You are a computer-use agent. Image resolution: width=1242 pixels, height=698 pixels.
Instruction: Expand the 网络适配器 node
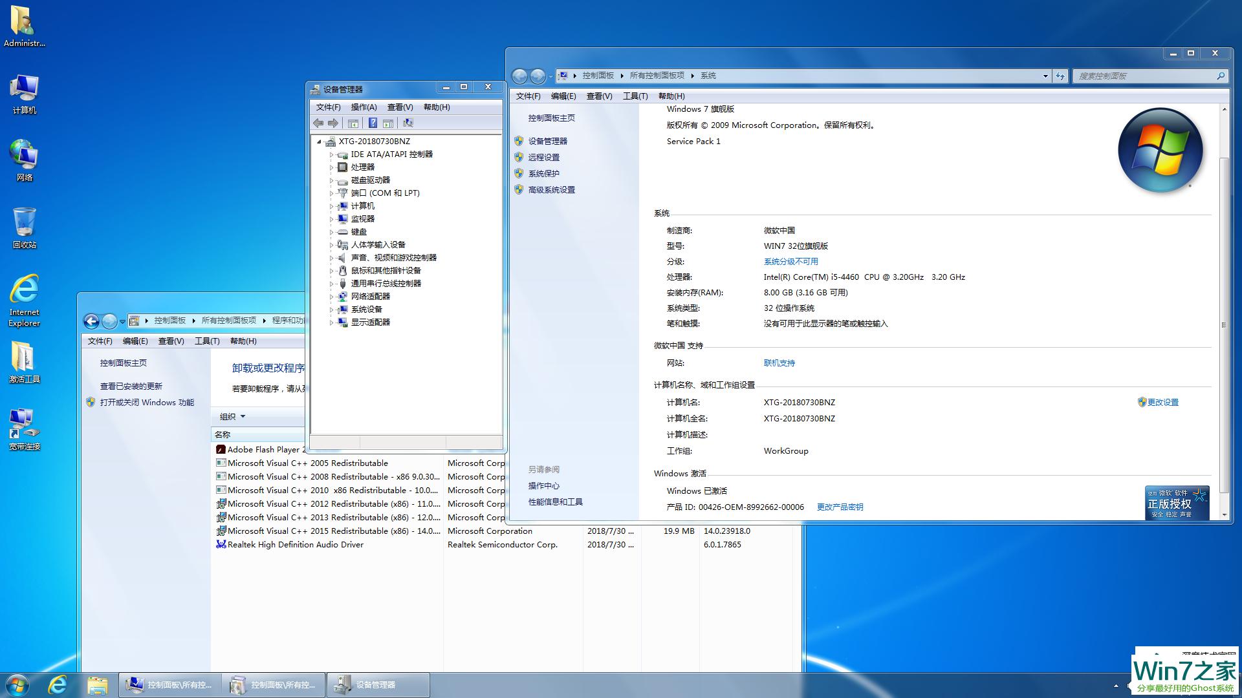tap(331, 297)
